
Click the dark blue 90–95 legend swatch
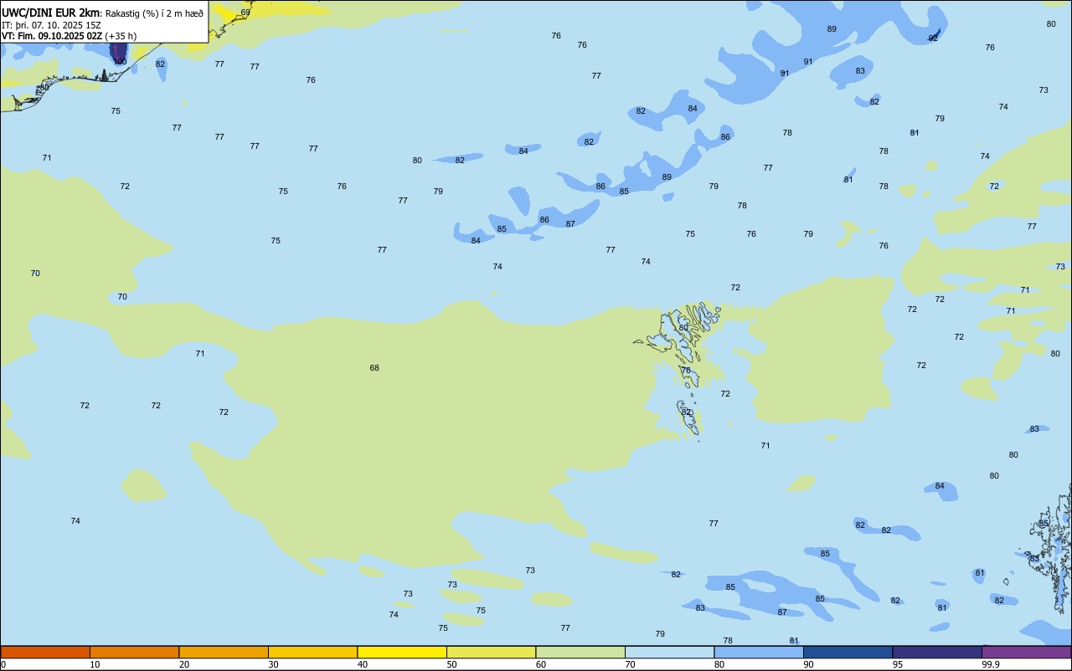pos(848,652)
